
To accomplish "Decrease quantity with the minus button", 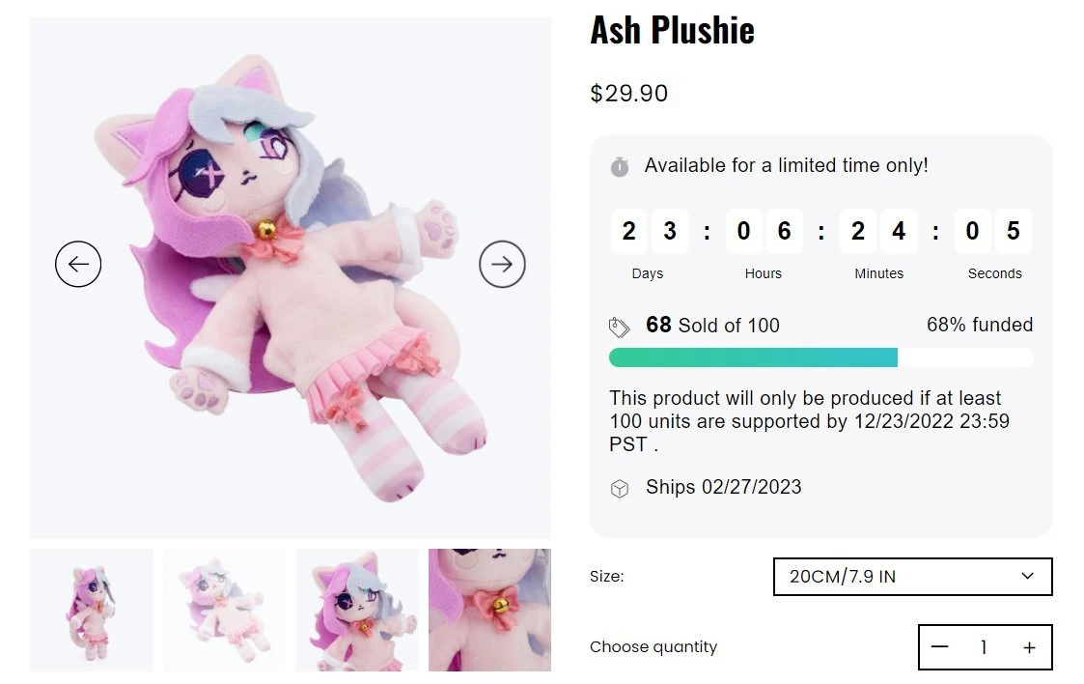I will click(x=939, y=646).
